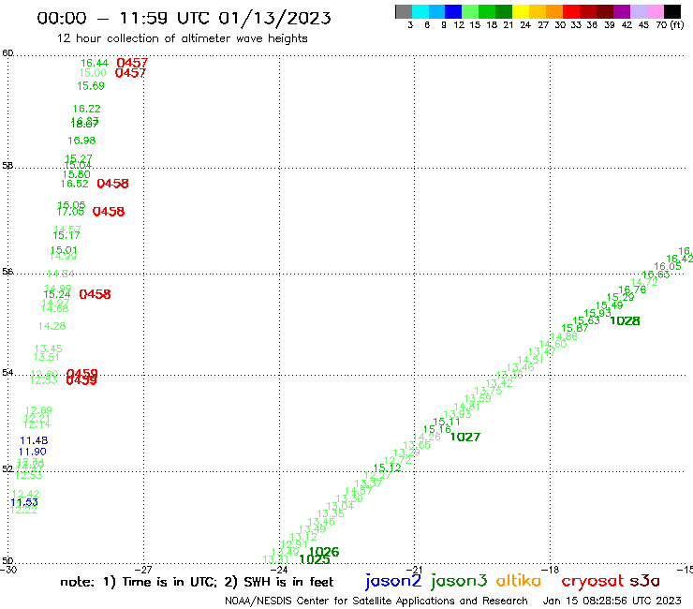Viewport: 693px width, 609px height.
Task: Click the longitude axis label -18
Action: coord(551,570)
